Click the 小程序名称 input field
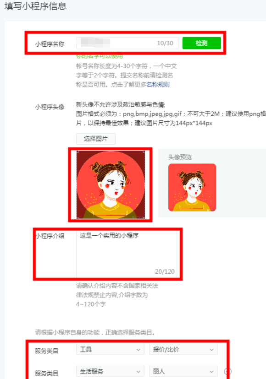266x379 pixels. pos(127,43)
